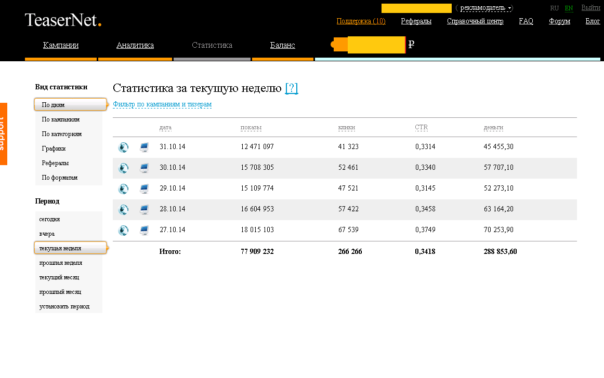Viewport: 604px width, 378px height.
Task: Click the globe icon in the 31.10.14 row
Action: 123,147
